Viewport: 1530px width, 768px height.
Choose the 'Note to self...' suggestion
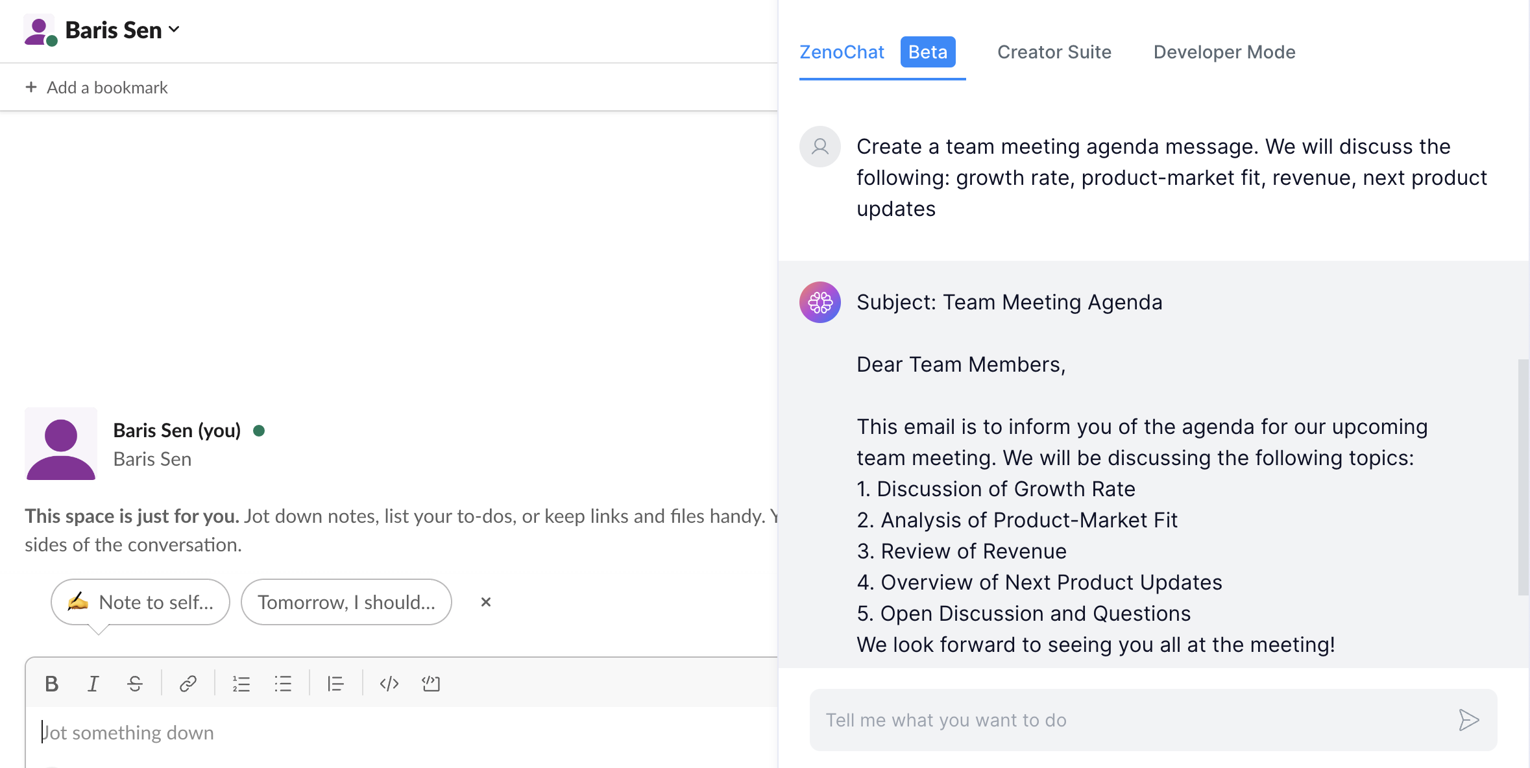pyautogui.click(x=140, y=602)
